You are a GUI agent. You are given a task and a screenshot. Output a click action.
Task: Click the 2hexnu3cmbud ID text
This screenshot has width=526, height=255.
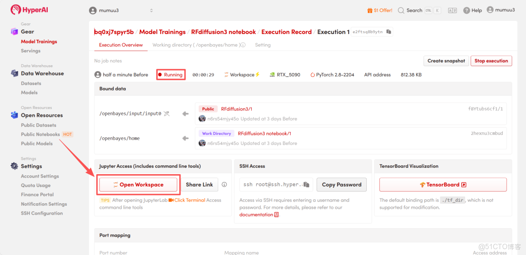pos(487,133)
